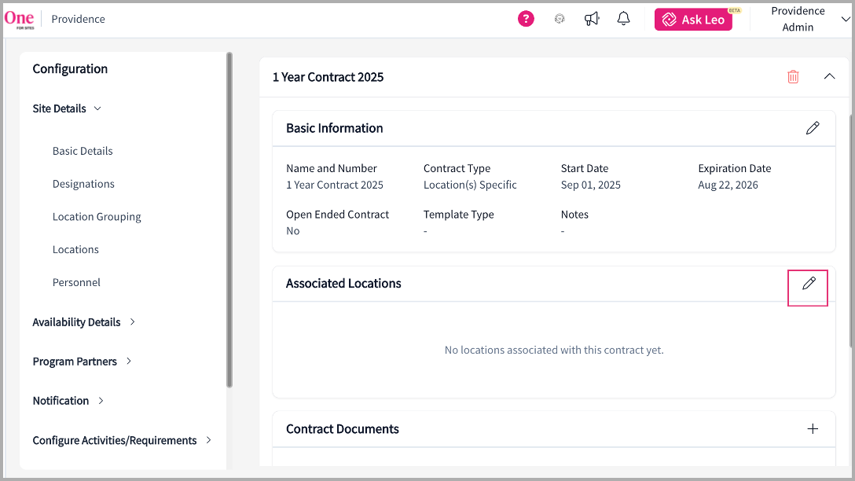Click the One for Sites logo
The width and height of the screenshot is (855, 481).
click(x=20, y=19)
